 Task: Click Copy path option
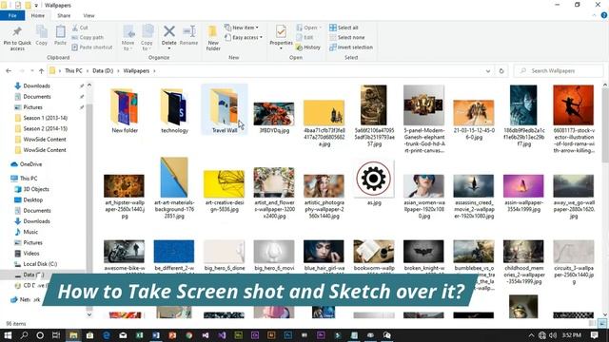[x=88, y=38]
